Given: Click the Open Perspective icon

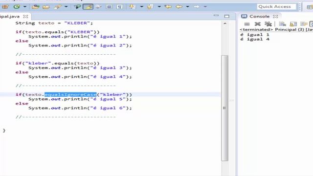Looking at the screenshot, I should (310, 7).
